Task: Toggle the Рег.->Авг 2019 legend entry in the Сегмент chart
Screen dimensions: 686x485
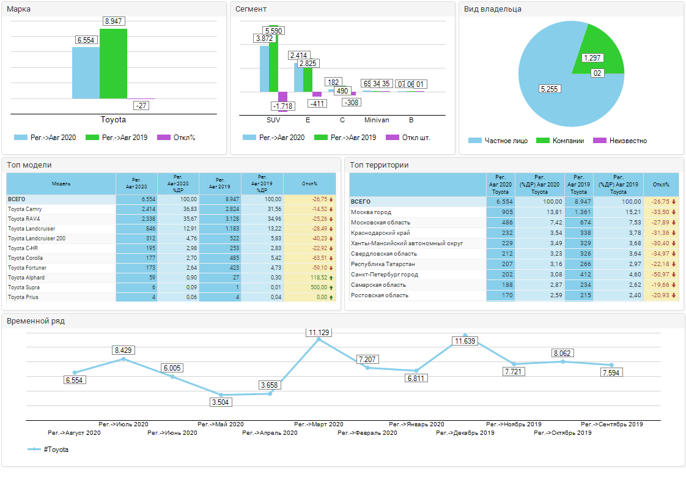Action: (x=345, y=138)
